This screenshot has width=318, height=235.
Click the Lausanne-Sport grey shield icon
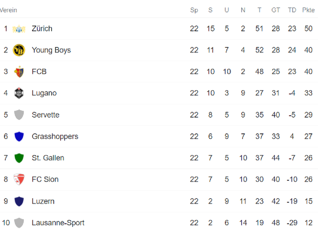(19, 223)
